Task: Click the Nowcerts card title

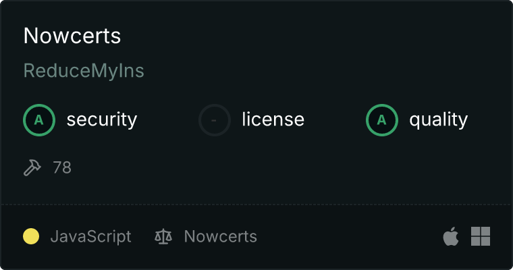Action: (72, 36)
